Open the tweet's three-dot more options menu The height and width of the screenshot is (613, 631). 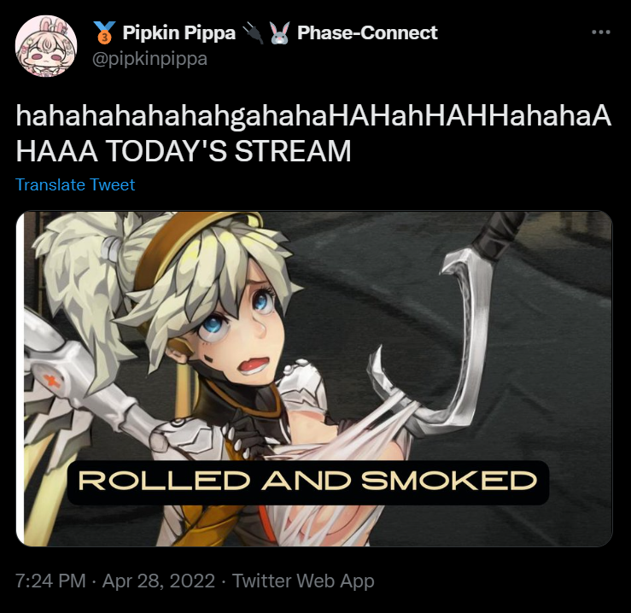coord(601,32)
